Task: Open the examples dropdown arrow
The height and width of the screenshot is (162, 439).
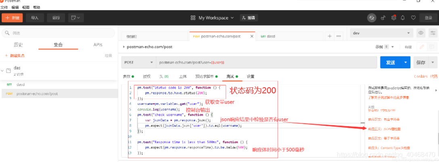Action: 393,47
